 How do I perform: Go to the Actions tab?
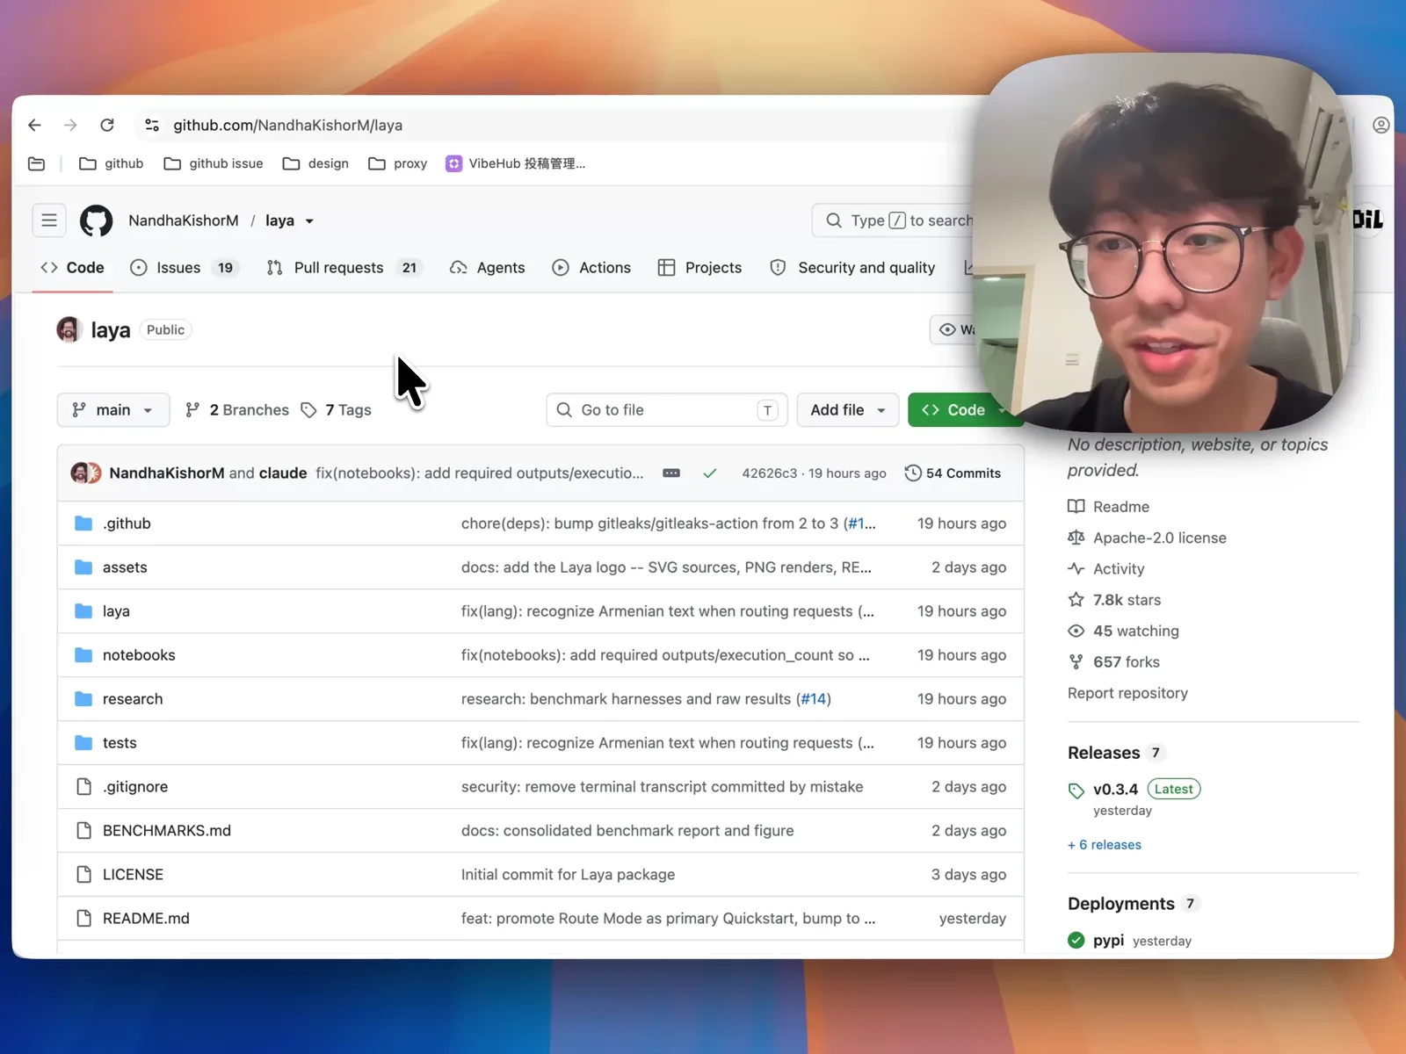591,268
